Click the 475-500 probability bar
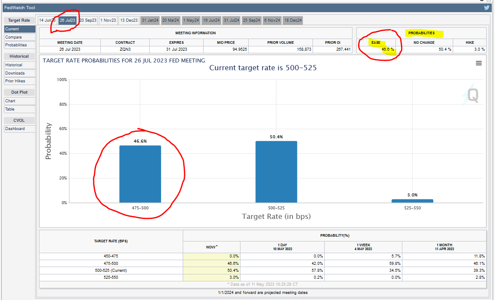The image size is (497, 300). pyautogui.click(x=140, y=174)
